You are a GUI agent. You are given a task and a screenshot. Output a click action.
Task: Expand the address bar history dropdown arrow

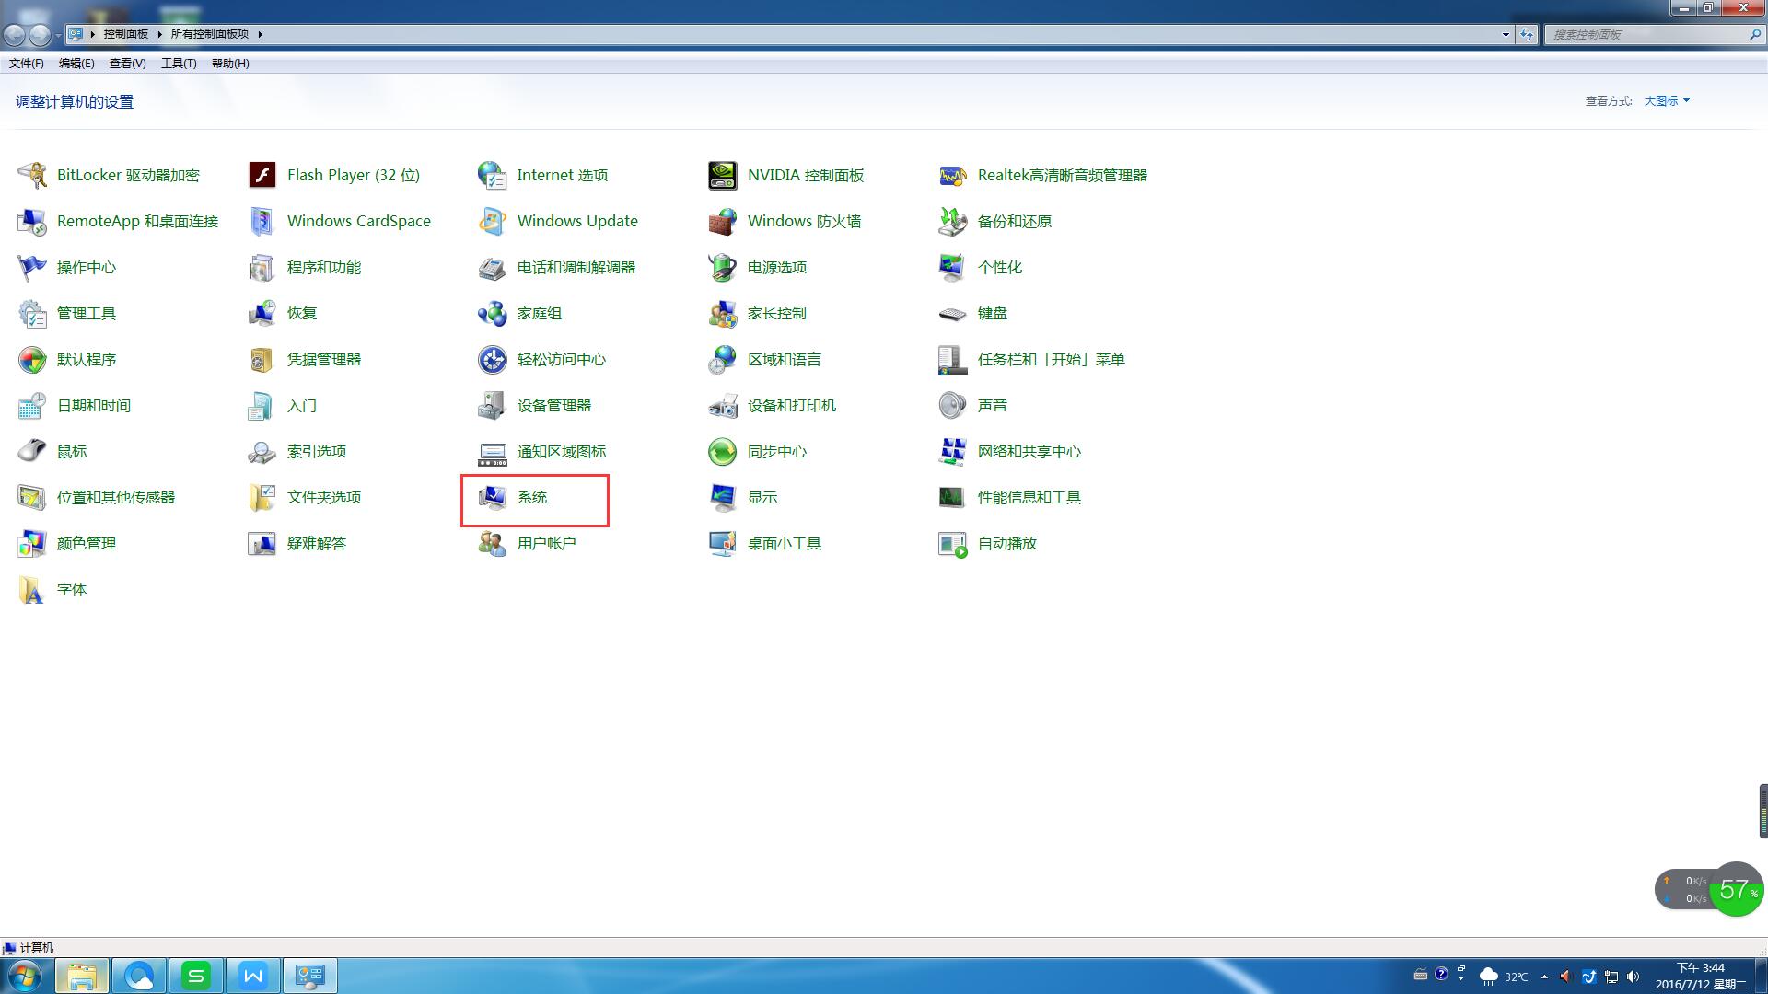point(1506,34)
